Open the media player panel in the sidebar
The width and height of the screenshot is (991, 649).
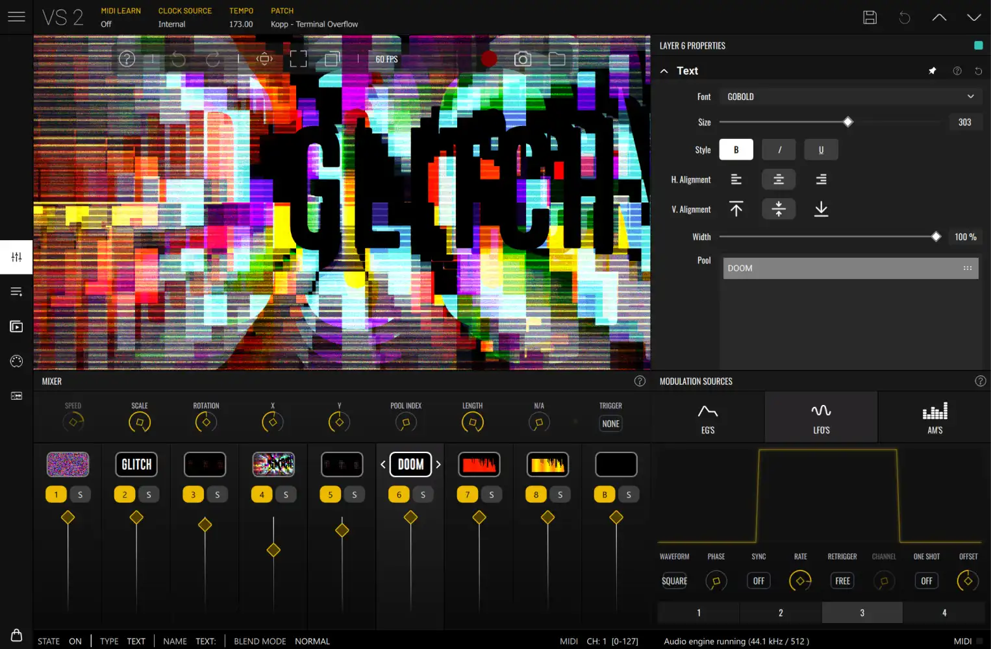[16, 326]
